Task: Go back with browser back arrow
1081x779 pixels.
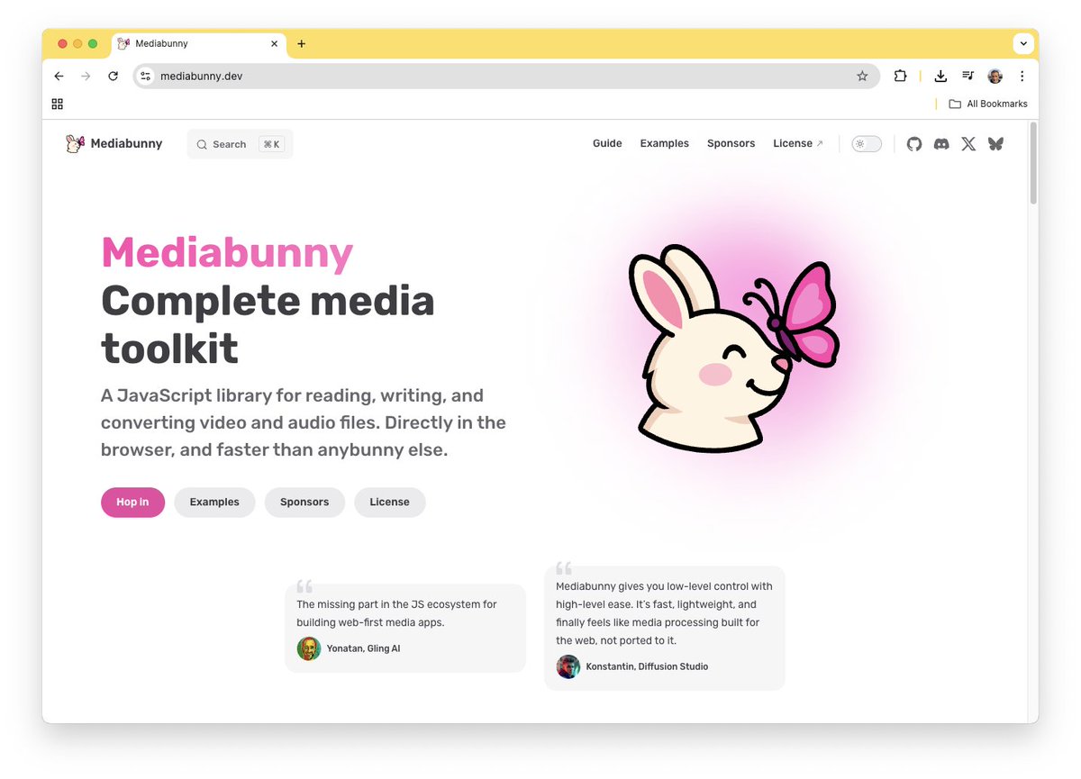Action: tap(59, 77)
